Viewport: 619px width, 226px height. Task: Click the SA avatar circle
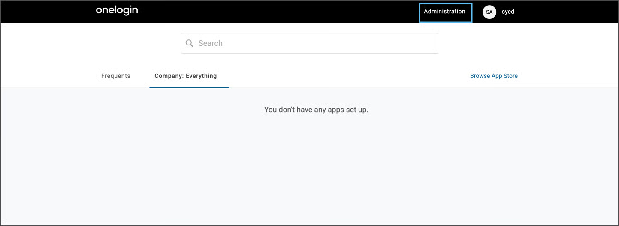click(489, 12)
